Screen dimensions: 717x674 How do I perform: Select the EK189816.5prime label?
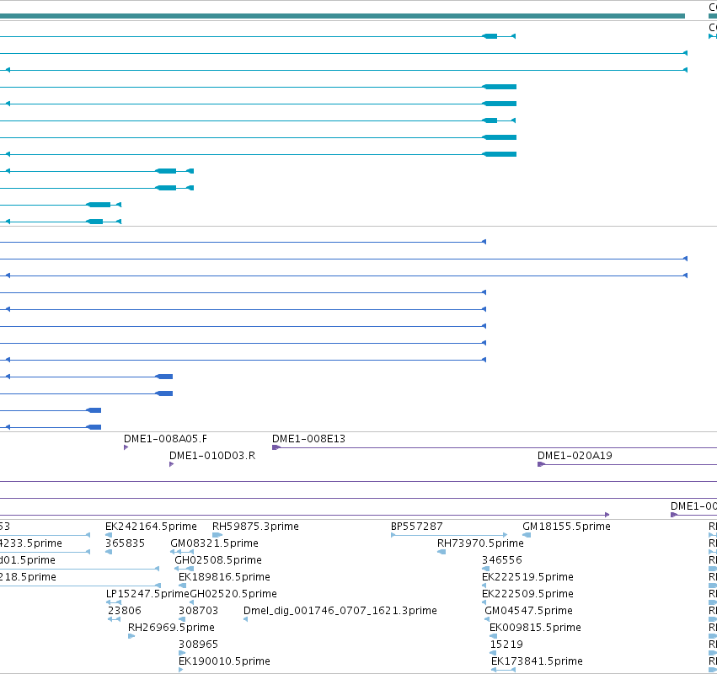(224, 577)
